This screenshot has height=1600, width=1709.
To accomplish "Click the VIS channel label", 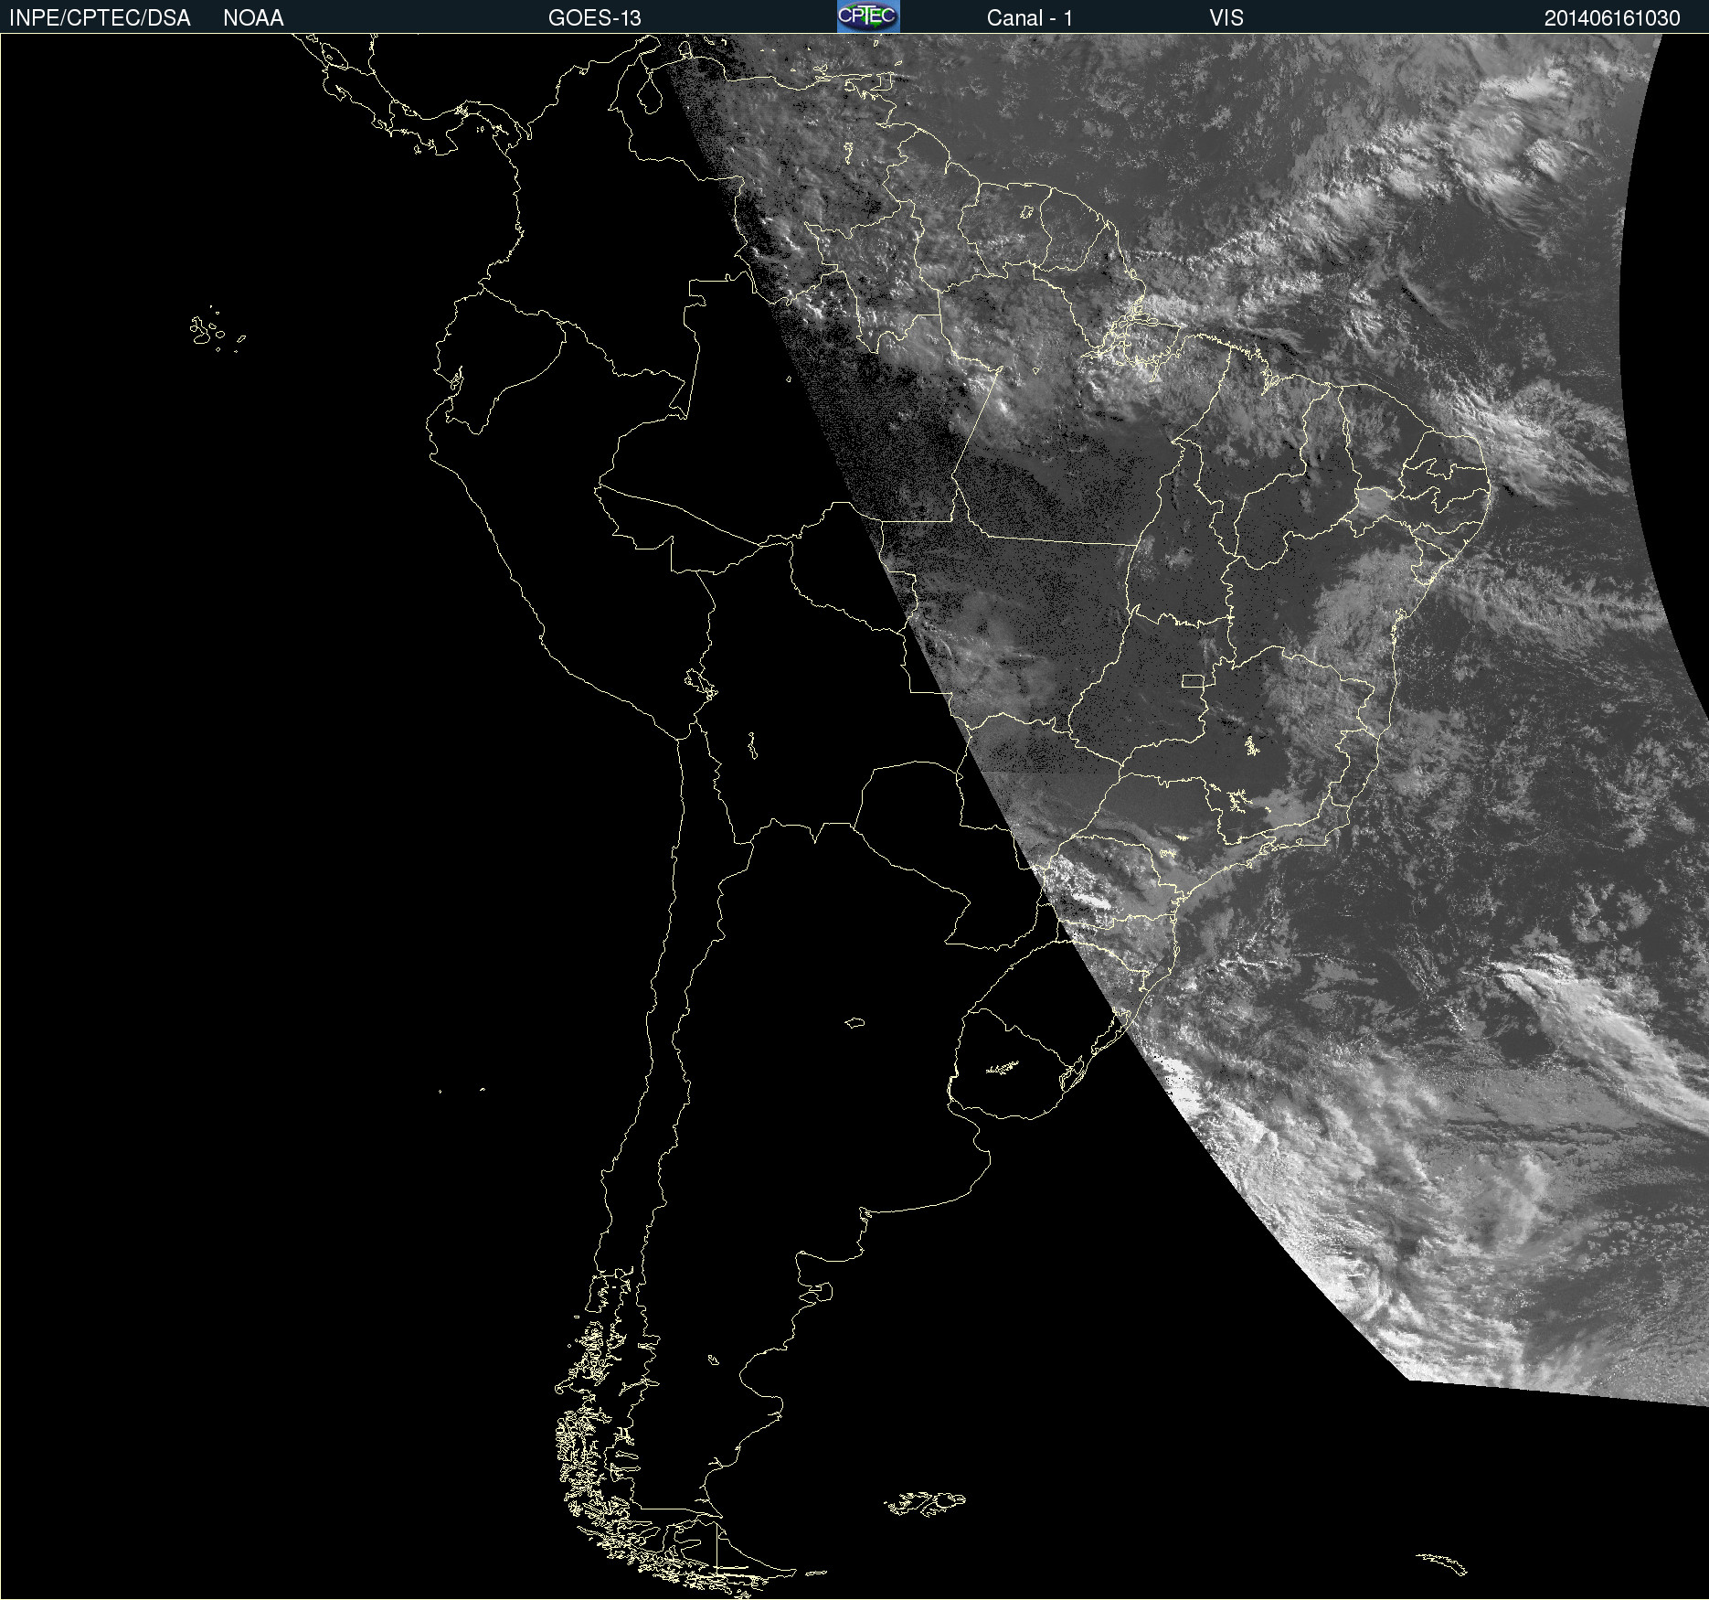I will [x=1226, y=18].
